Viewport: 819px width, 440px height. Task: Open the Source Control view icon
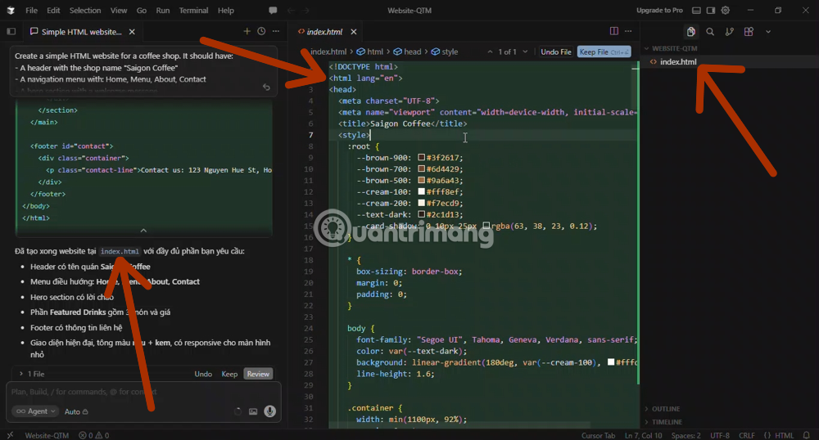pos(729,32)
